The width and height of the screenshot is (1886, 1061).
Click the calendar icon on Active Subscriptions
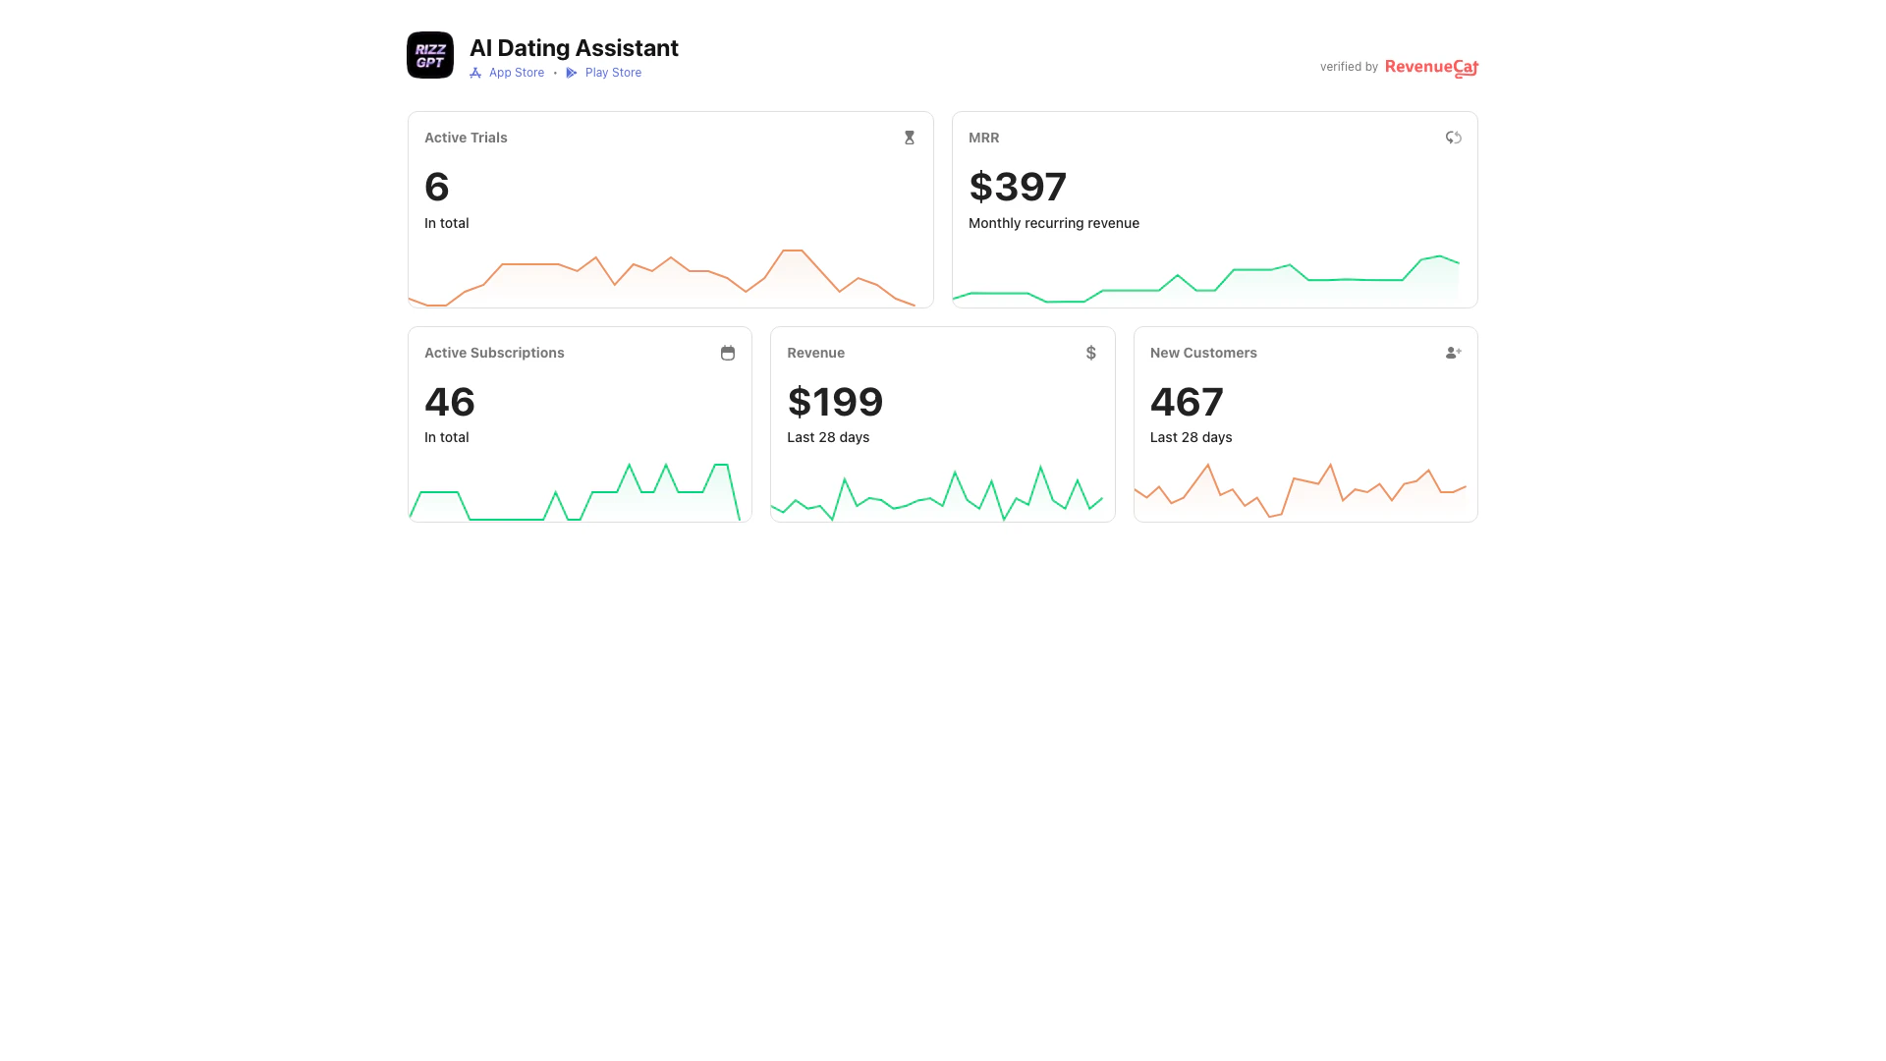[x=728, y=353]
